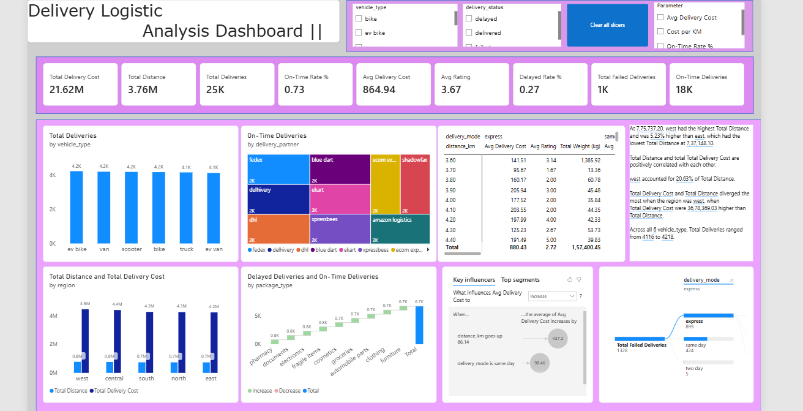Screen dimensions: 803x411
Task: Click the vehicle_type slicer scrollbar
Action: tap(455, 18)
